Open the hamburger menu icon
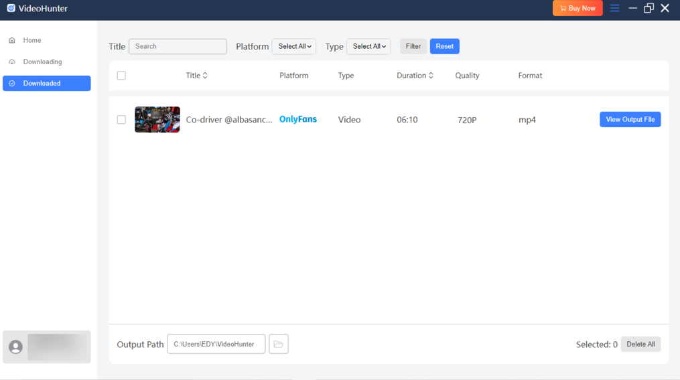 (614, 8)
